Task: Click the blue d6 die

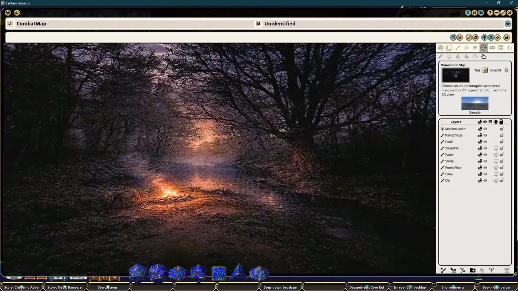Action: (x=219, y=273)
